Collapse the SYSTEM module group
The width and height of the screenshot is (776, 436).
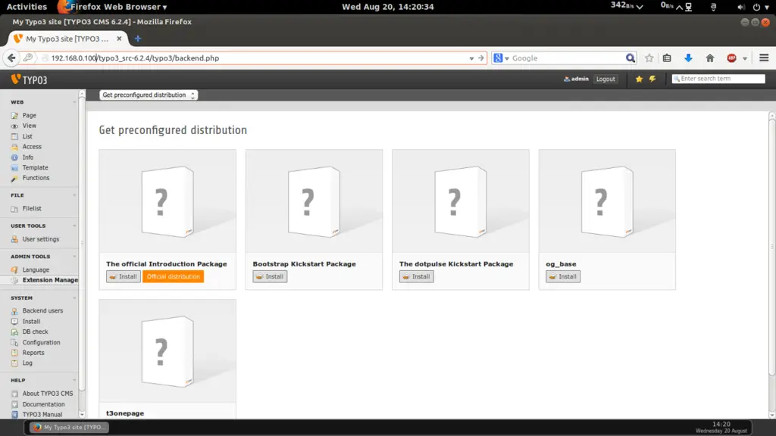click(74, 298)
